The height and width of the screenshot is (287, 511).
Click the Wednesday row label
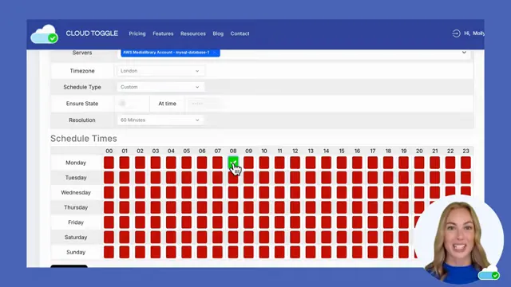click(76, 193)
